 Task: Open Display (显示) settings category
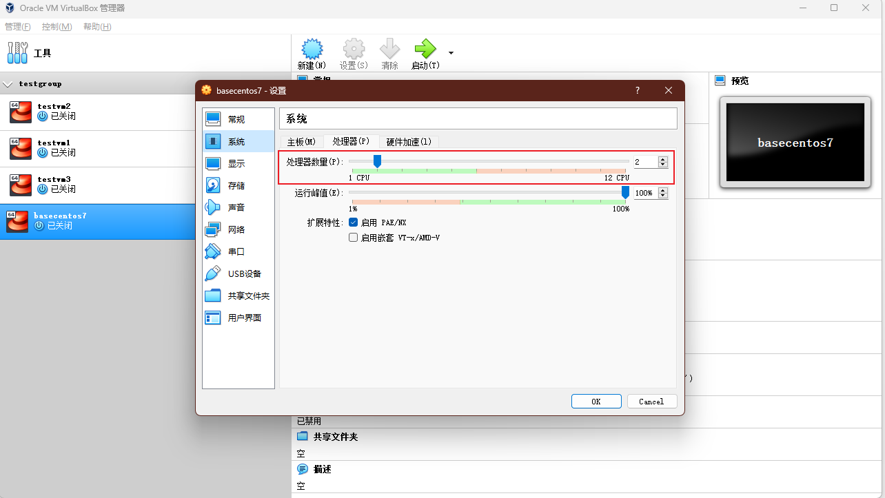[238, 163]
